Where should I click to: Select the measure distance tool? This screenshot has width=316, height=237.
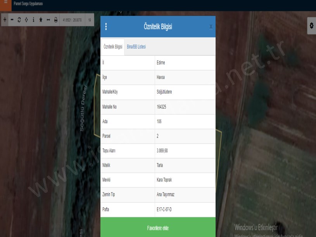[48, 20]
